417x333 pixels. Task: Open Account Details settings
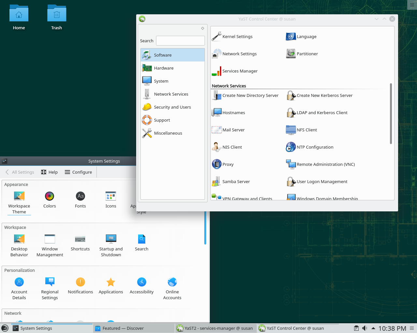tap(19, 288)
